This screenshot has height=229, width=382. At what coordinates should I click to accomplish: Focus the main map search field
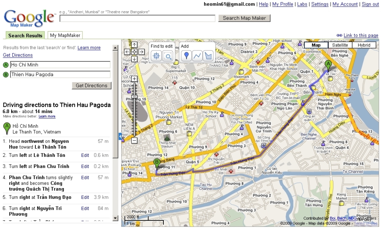pyautogui.click(x=137, y=18)
